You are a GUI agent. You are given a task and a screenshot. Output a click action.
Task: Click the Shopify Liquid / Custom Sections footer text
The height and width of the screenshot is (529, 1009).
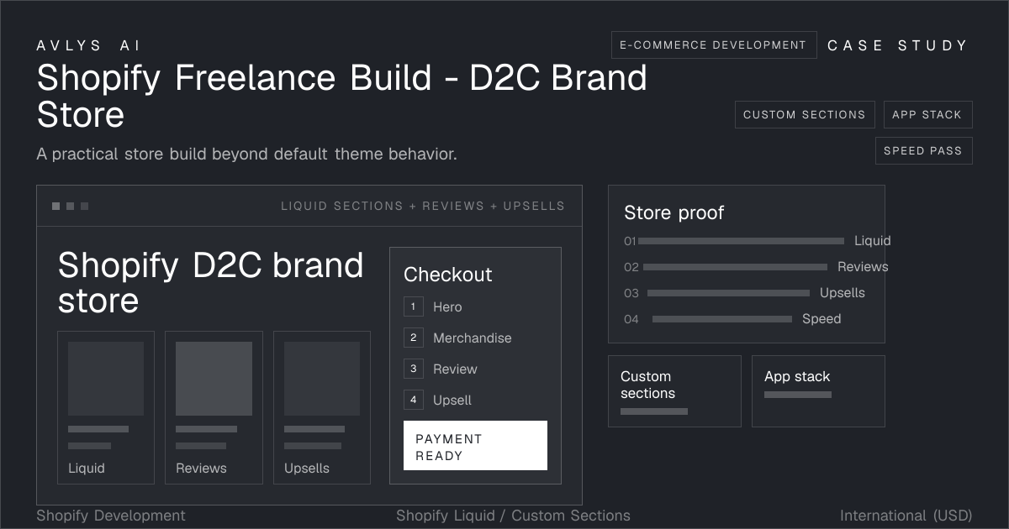[x=513, y=516]
